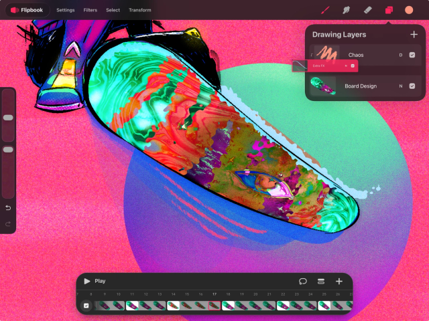
Task: Jump to frame number 13 marker
Action: 160,294
